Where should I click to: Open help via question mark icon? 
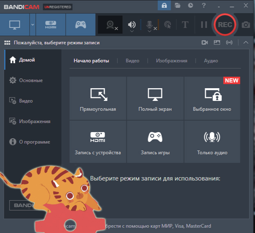pos(204,5)
